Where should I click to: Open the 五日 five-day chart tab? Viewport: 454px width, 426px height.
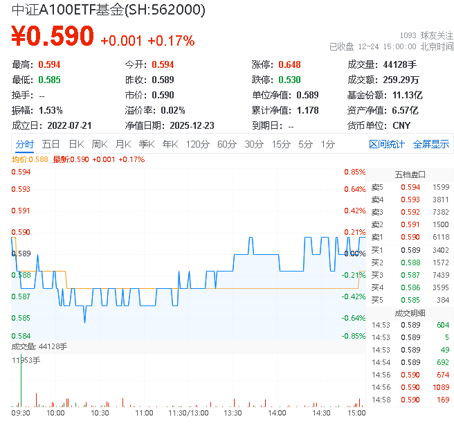pyautogui.click(x=51, y=144)
